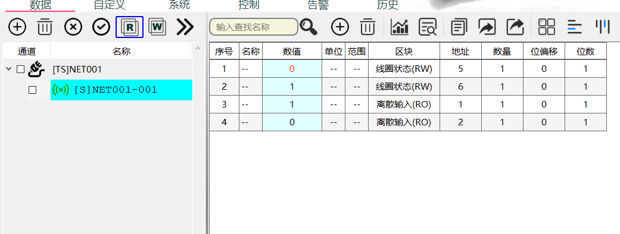This screenshot has height=234, width=620.
Task: Tick the [S]NET001-001 device checkbox
Action: click(32, 90)
